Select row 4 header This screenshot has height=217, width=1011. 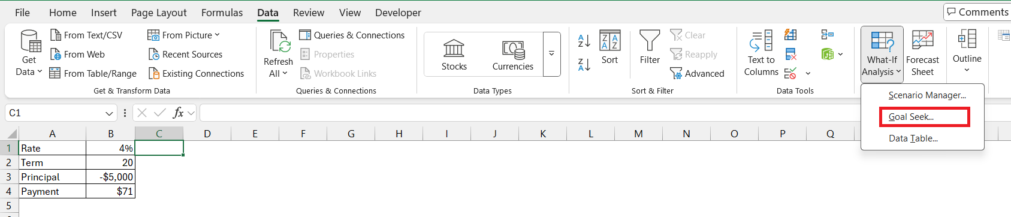tap(9, 191)
